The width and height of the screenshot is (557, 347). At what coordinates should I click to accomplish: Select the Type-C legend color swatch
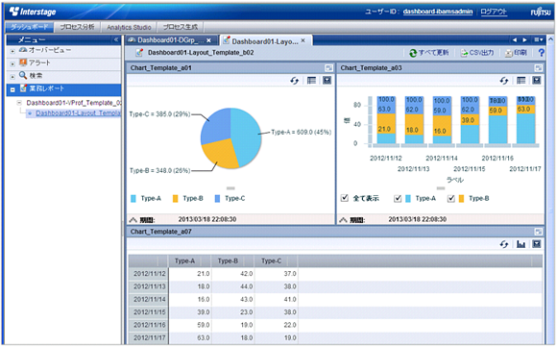pos(217,199)
